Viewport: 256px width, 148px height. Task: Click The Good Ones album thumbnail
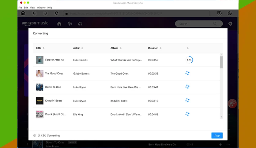pos(40,73)
